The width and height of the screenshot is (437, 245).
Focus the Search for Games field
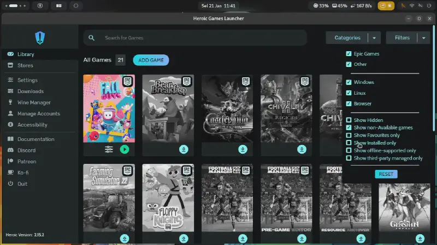(202, 38)
